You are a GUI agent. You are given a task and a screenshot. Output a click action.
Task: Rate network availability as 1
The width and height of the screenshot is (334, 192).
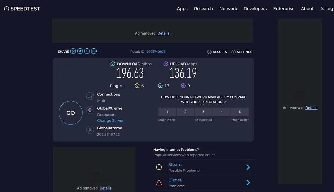click(167, 112)
